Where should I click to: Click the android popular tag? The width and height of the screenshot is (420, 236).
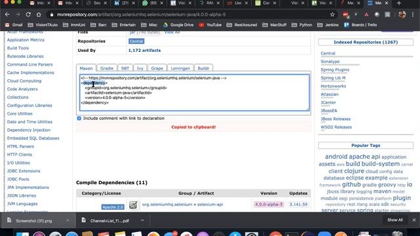point(336,157)
